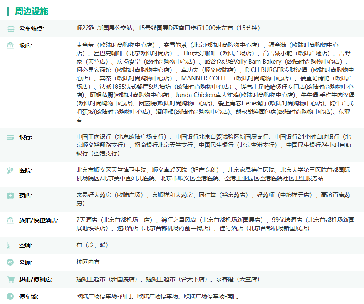Click the 医院: label
Viewport: 364px width, 304px height.
click(26, 170)
